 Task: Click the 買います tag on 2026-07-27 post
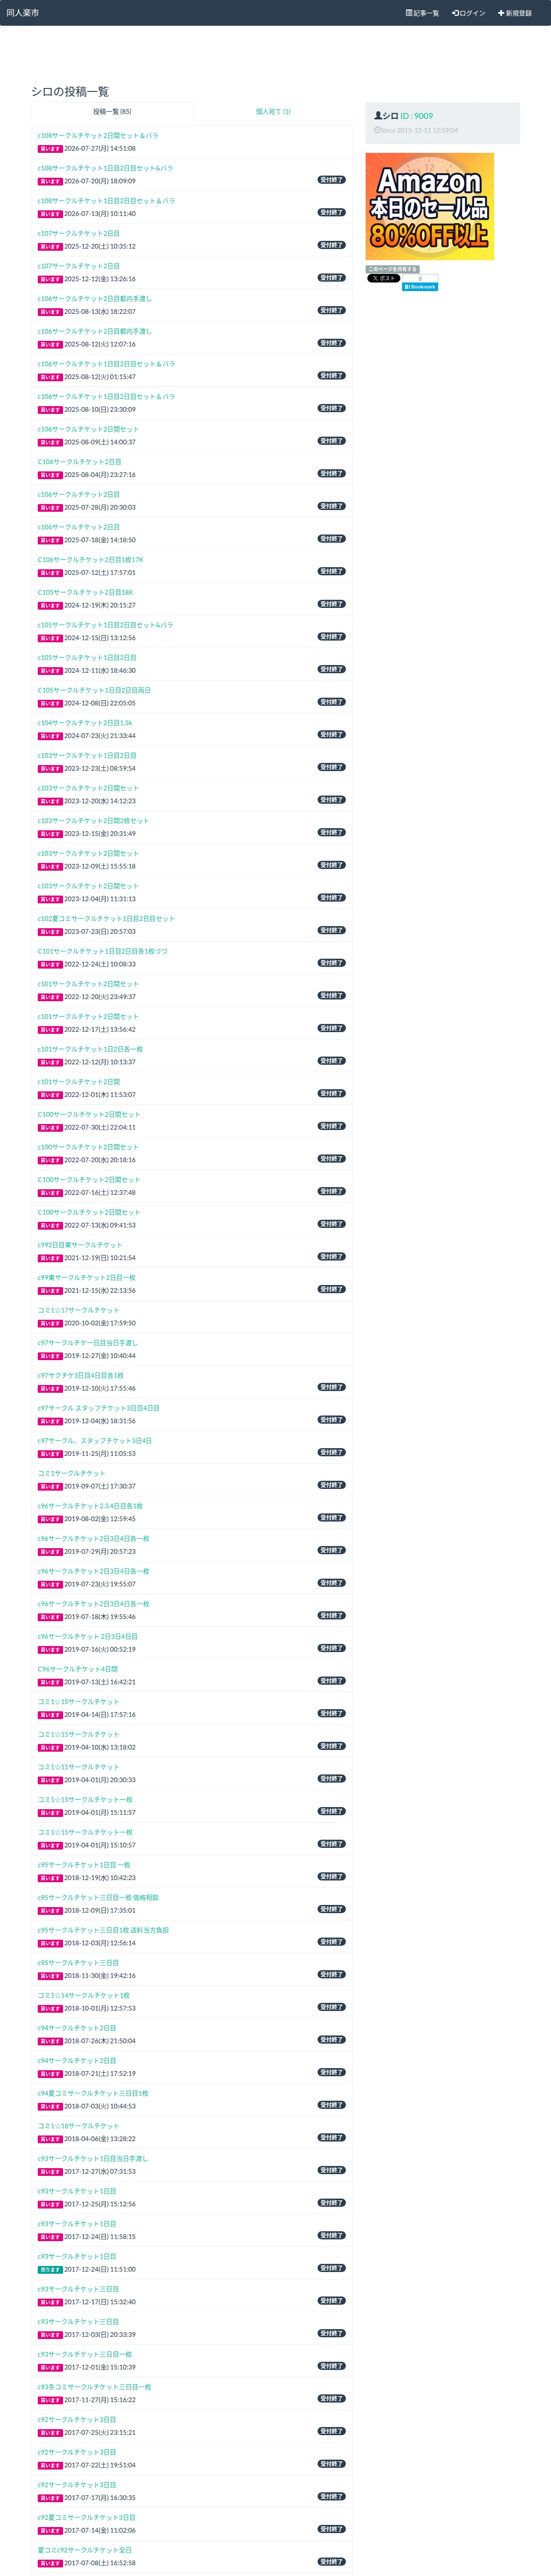pyautogui.click(x=50, y=149)
